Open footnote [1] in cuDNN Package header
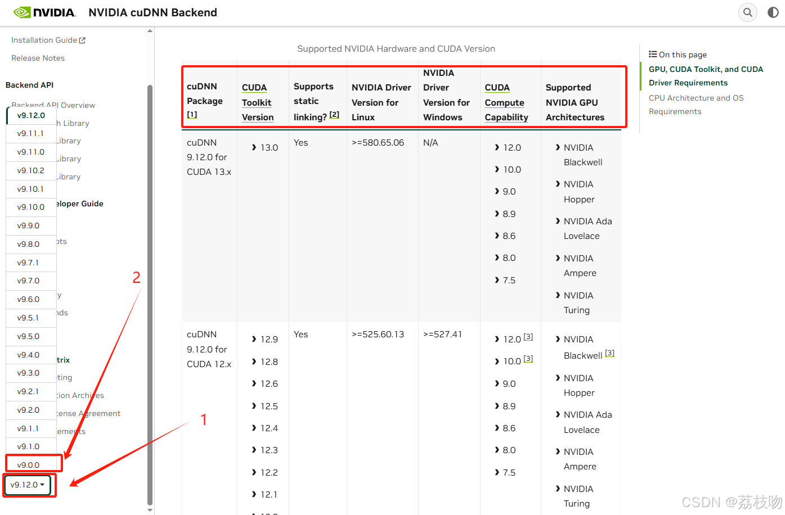785x515 pixels. tap(192, 114)
